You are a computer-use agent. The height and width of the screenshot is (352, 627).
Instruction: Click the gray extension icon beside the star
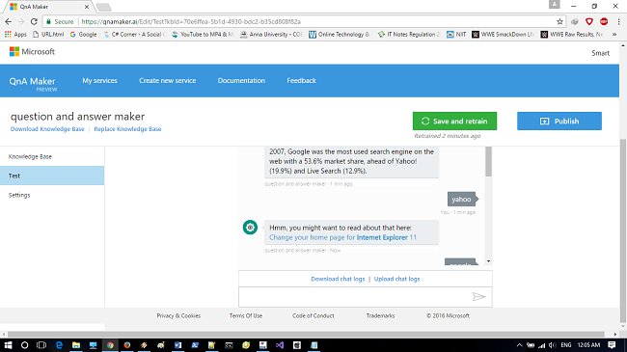575,21
